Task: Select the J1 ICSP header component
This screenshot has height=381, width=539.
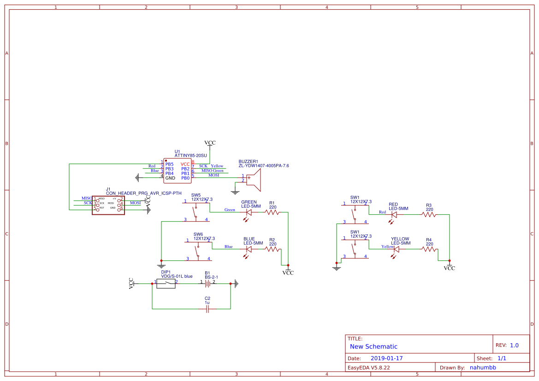Action: (108, 205)
